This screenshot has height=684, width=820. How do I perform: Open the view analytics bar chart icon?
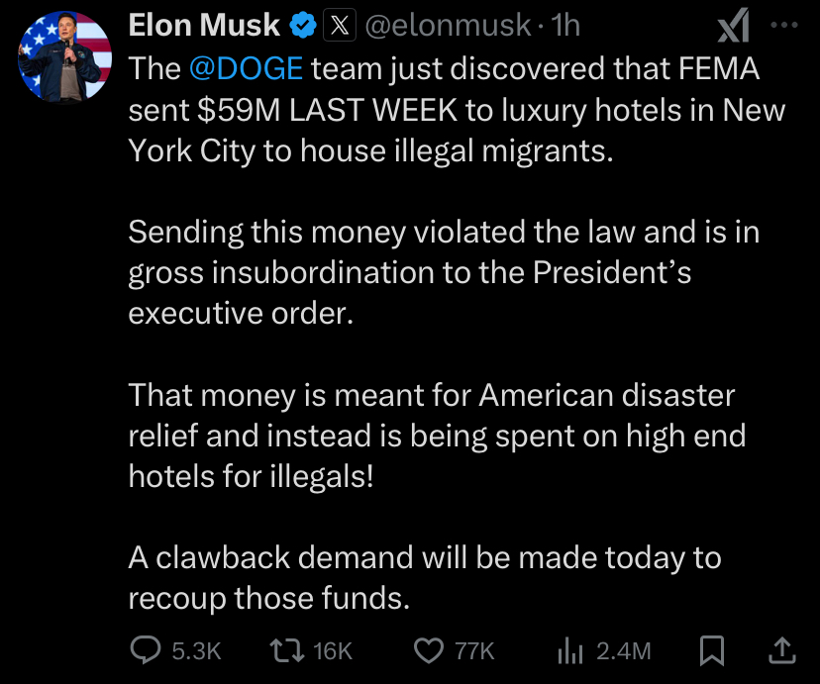click(x=570, y=651)
